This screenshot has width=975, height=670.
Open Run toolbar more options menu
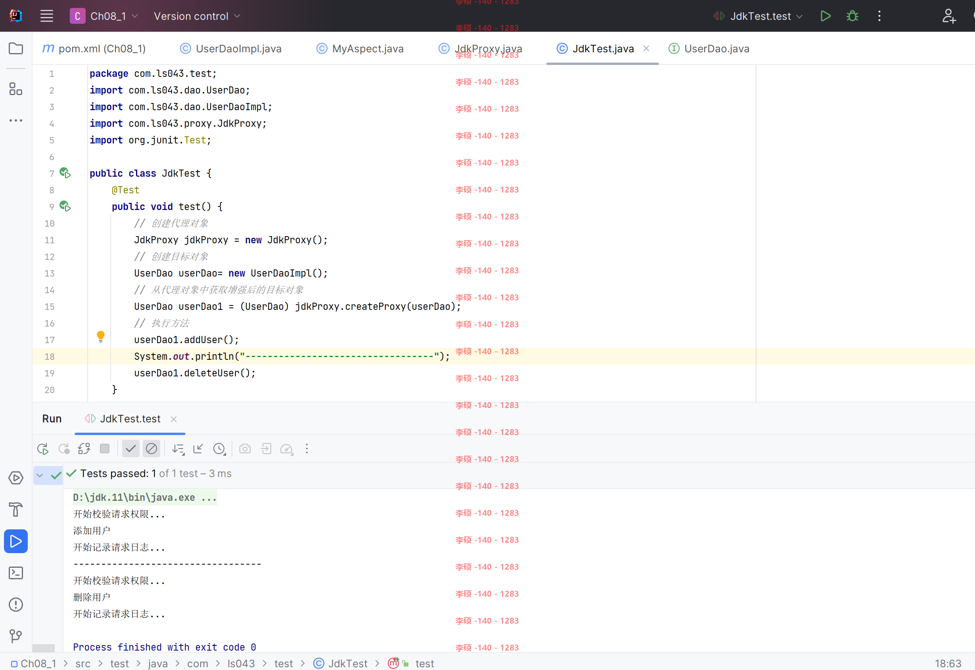pos(307,449)
